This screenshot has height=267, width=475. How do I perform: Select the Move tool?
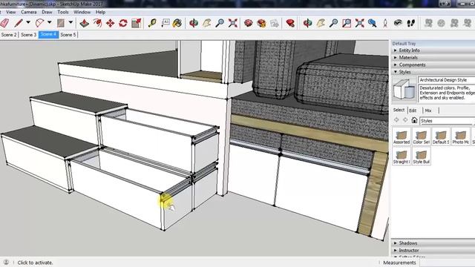point(111,23)
